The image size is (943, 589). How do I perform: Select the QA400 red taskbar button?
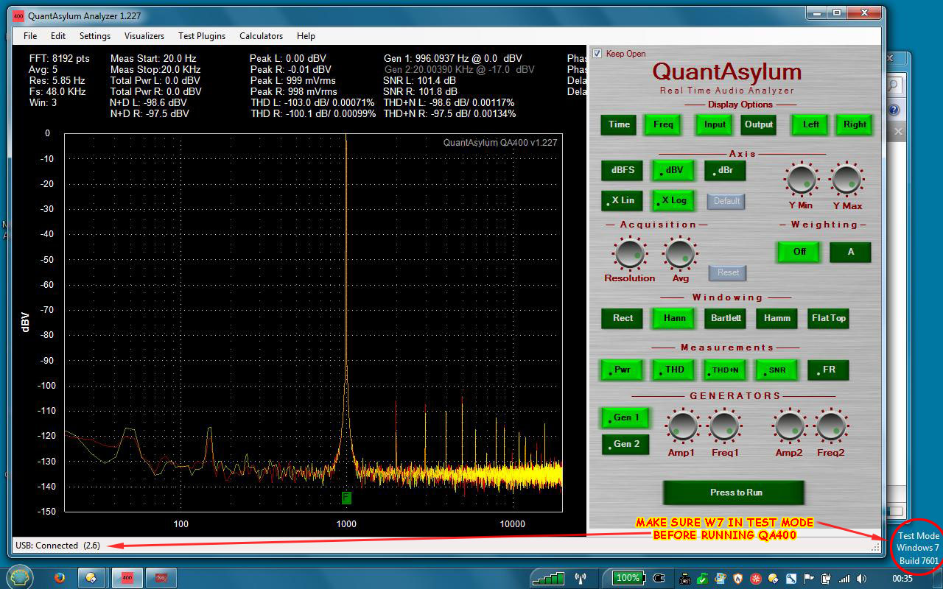(x=127, y=579)
